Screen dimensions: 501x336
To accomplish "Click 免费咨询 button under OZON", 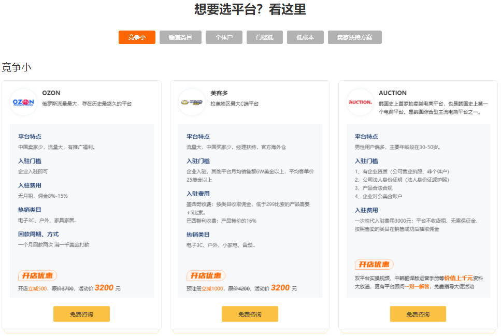I will (x=81, y=314).
